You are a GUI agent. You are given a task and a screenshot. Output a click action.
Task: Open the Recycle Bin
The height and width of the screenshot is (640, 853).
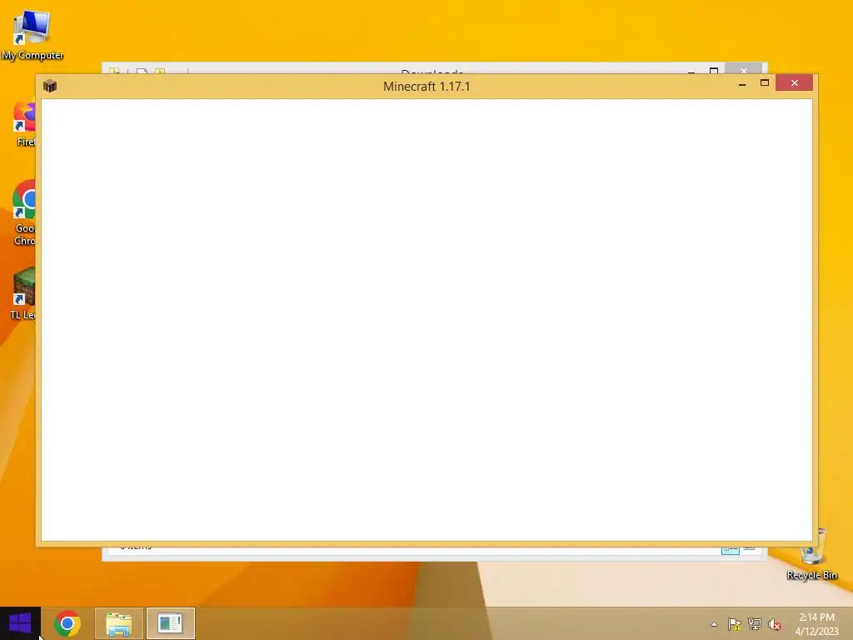(812, 554)
